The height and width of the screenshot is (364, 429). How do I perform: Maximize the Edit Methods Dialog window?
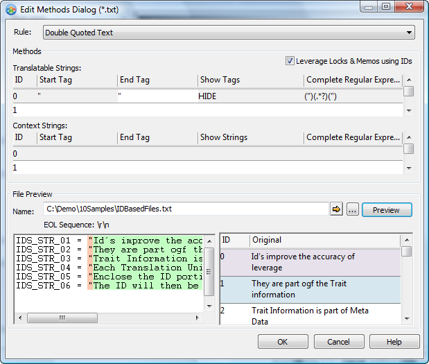click(386, 6)
